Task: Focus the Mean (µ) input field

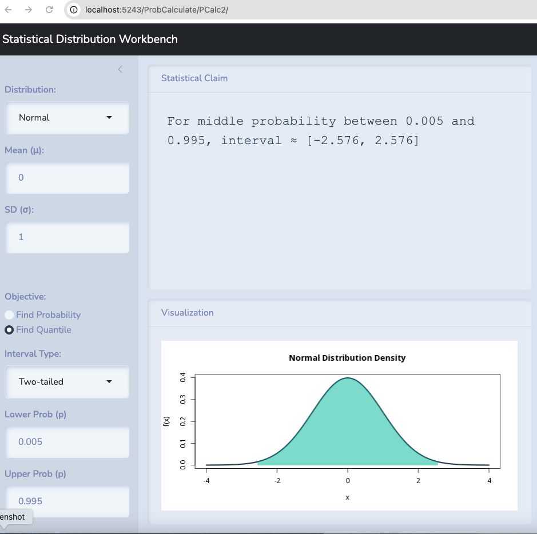Action: coord(67,178)
